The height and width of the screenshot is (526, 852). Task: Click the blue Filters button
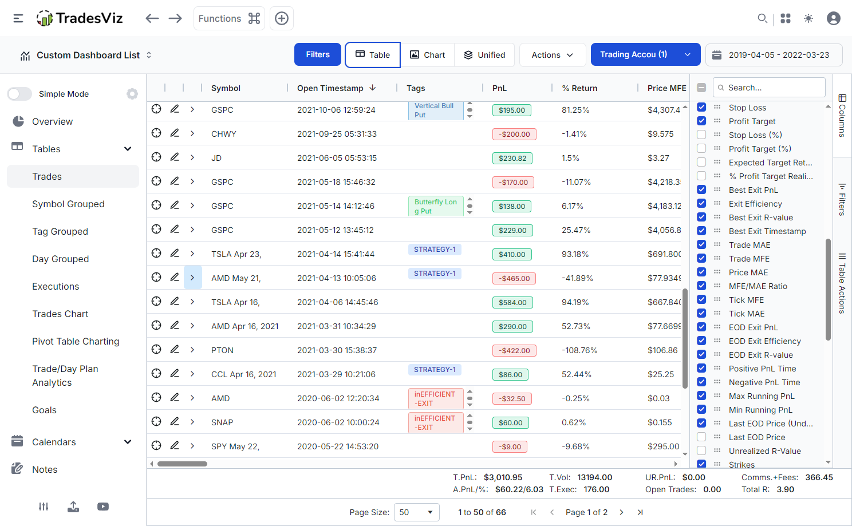317,54
